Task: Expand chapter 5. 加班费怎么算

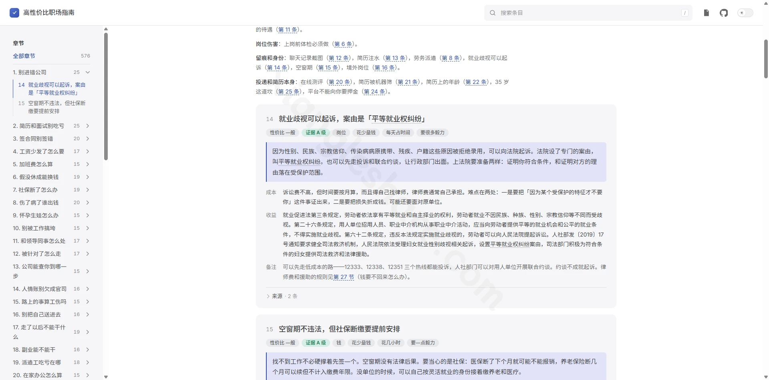Action: 88,164
